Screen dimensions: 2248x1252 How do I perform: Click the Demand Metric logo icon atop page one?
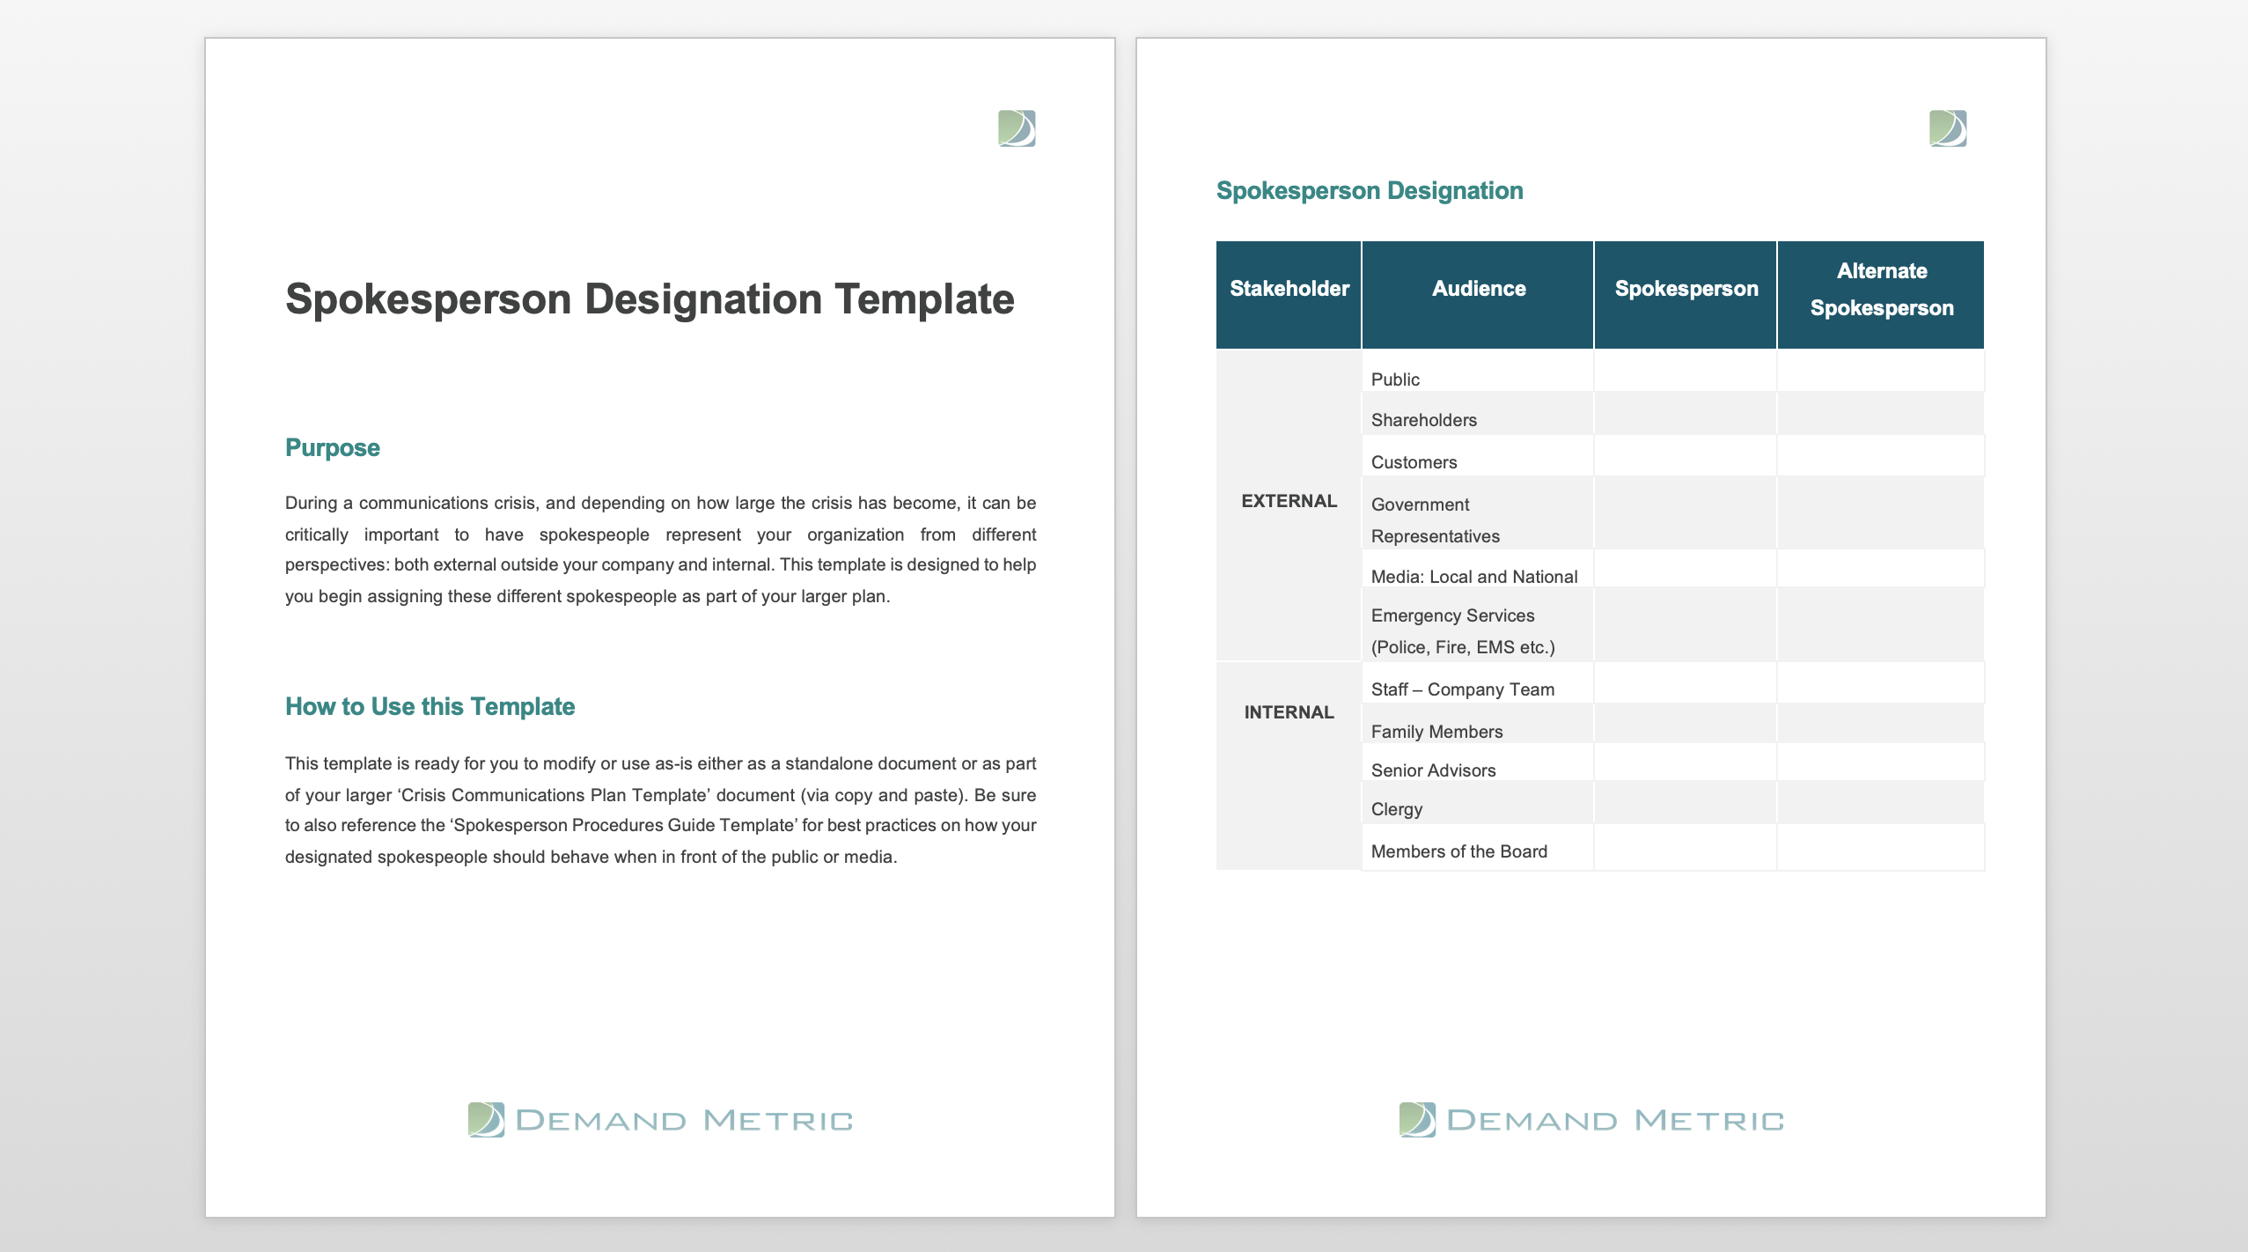tap(1017, 129)
